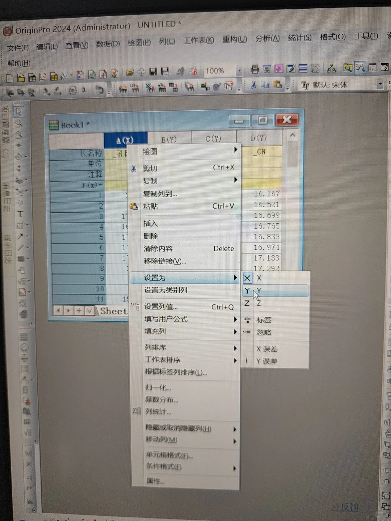Expand the 条件格式 submenu
Screen dimensions: 391x521
[x=185, y=467]
